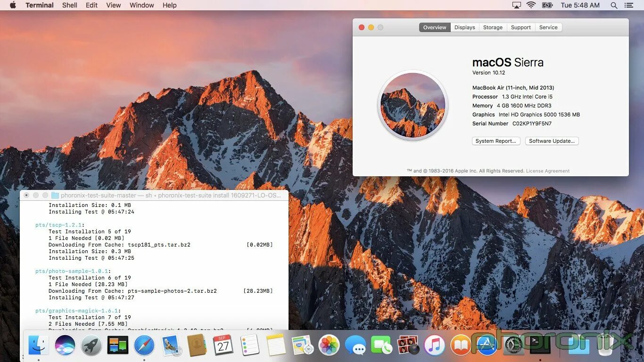
Task: Open Mission Control from the Dock
Action: point(117,346)
